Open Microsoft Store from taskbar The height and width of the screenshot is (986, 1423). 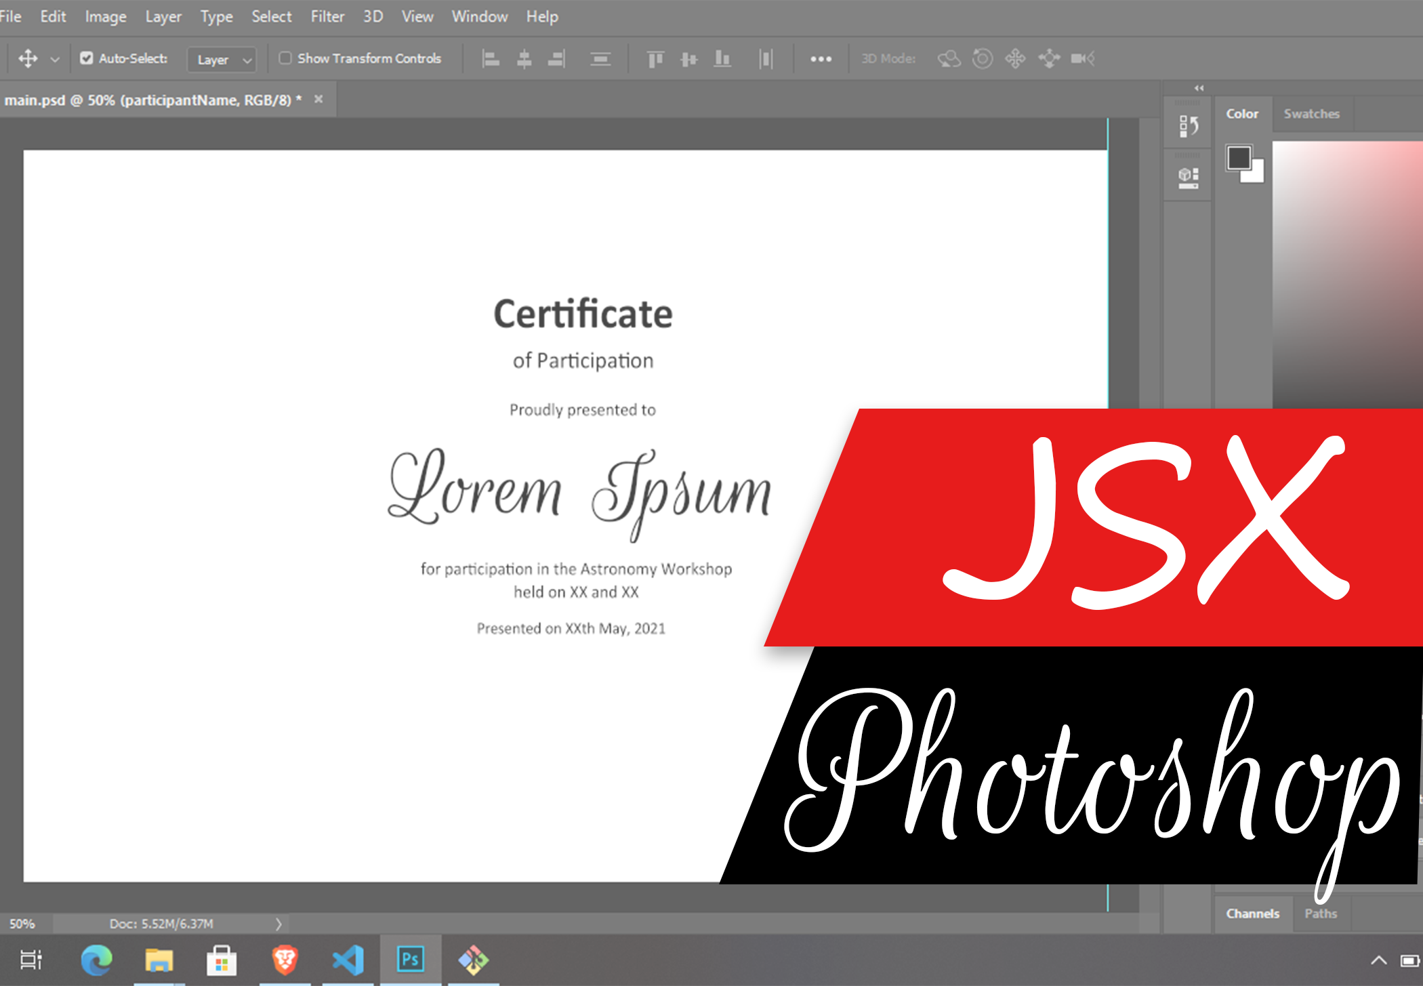[x=222, y=960]
